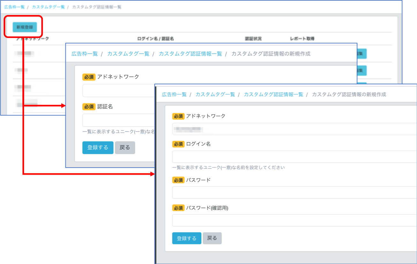
Task: Click 広告枠一覧 breadcrumb above the 認証名 form
Action: point(84,54)
